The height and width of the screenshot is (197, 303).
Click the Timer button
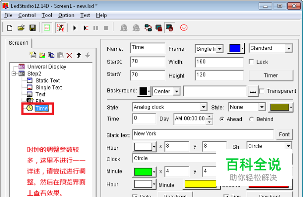(x=271, y=75)
